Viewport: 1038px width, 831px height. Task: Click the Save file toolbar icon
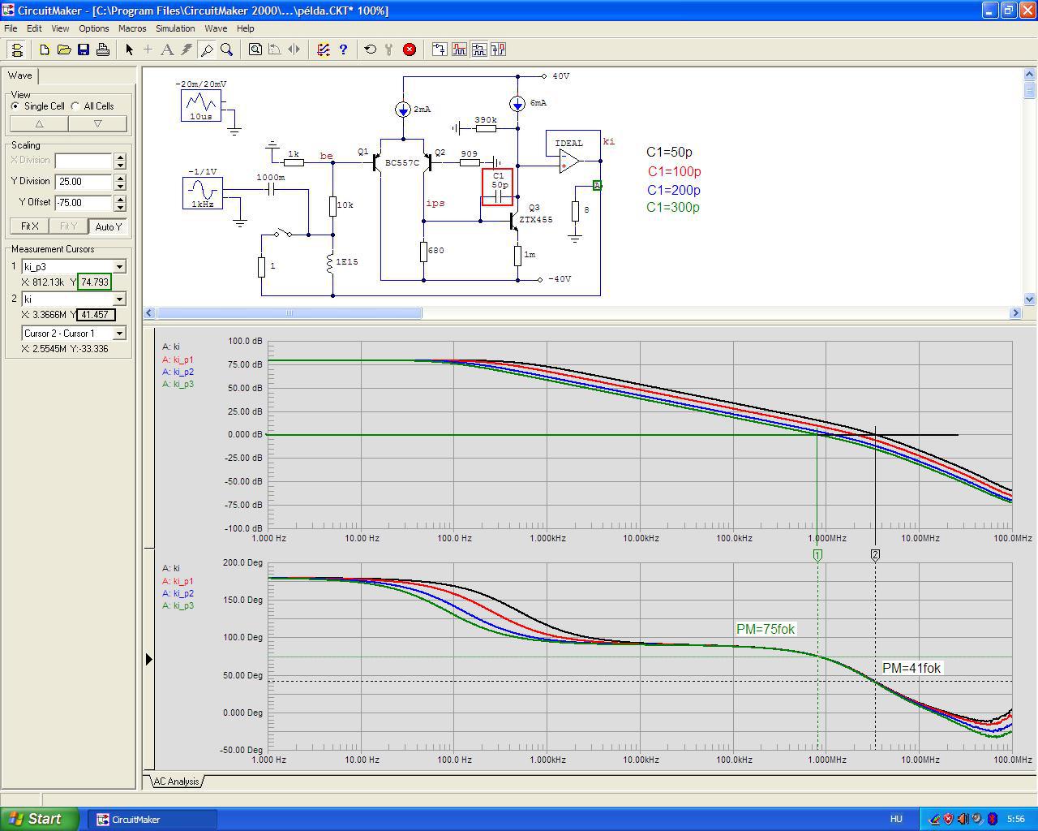click(84, 50)
